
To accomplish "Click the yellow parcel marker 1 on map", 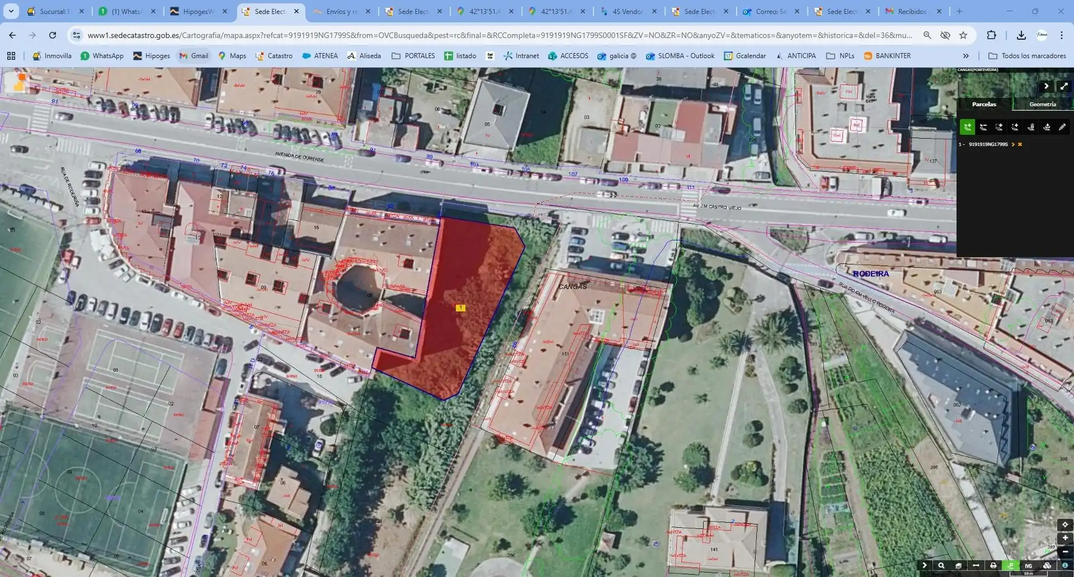I will [x=460, y=308].
